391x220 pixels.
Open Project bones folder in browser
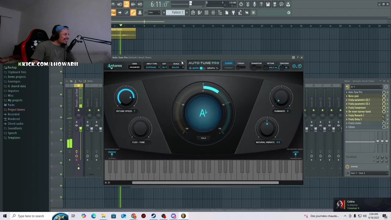coord(16,110)
